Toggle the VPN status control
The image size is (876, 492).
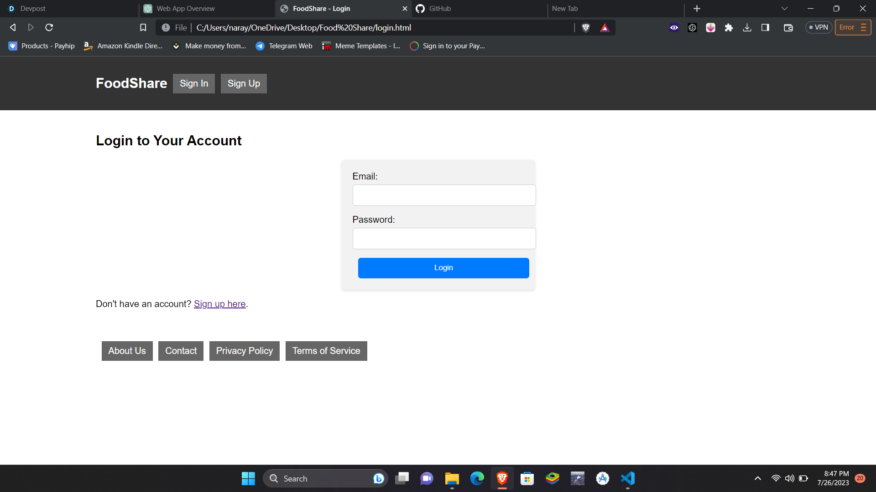coord(819,27)
